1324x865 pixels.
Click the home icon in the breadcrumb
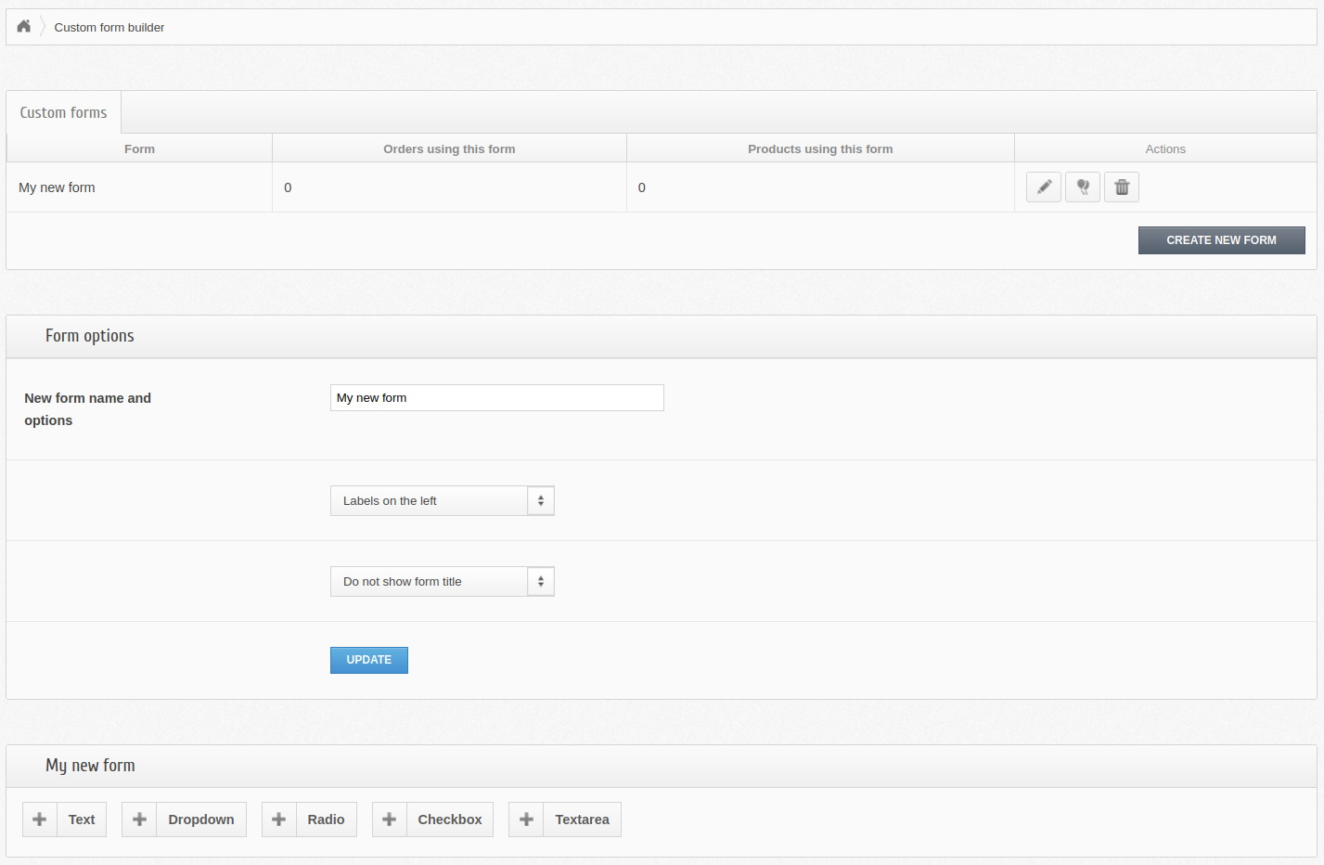tap(22, 26)
